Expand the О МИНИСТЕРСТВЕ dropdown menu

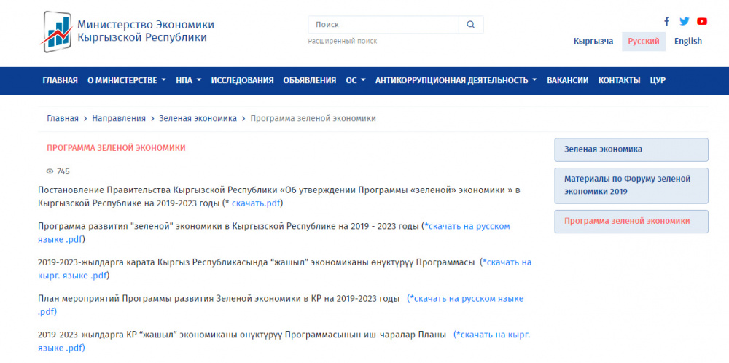click(x=126, y=81)
